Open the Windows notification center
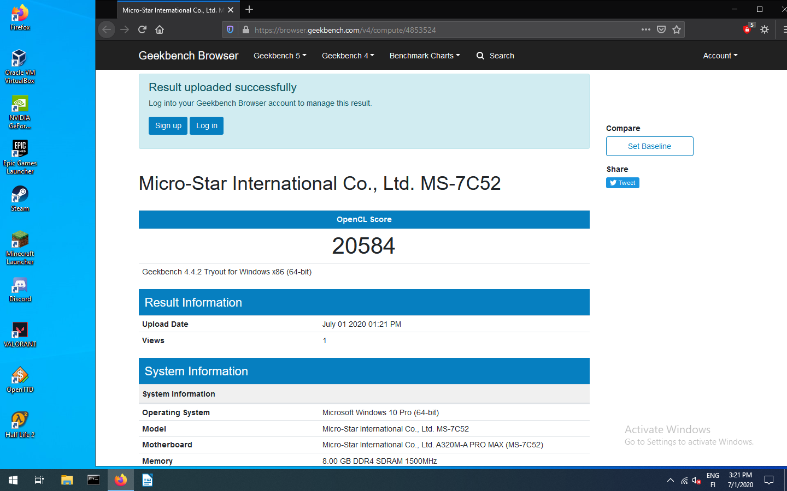 [x=769, y=480]
